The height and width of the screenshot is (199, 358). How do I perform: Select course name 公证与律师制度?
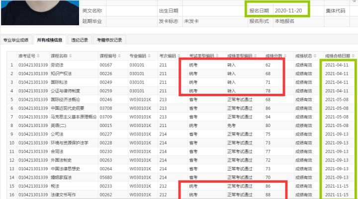(65, 91)
